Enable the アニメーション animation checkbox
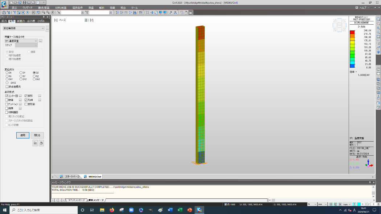This screenshot has width=381, height=214. click(7, 104)
